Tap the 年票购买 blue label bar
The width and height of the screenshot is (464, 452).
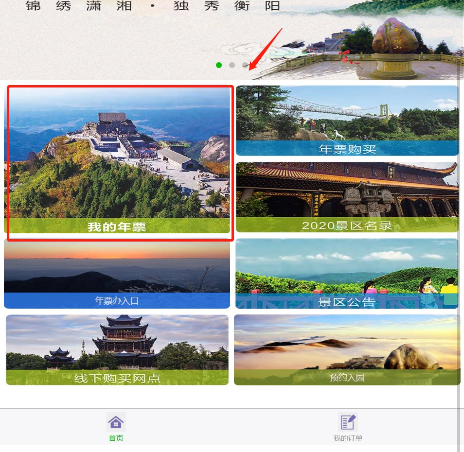tap(347, 148)
